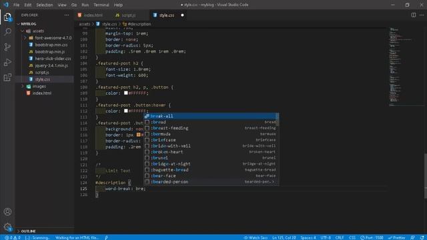This screenshot has height=240, width=427.
Task: Click Watch Sass in status bar
Action: (x=255, y=237)
